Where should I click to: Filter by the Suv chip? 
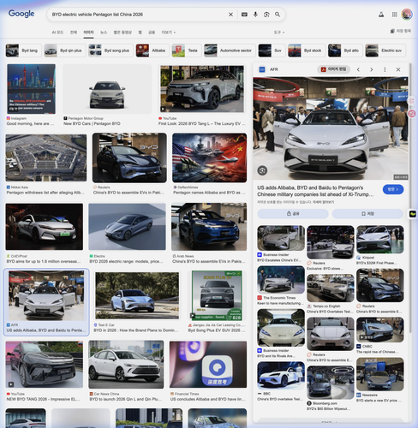click(272, 51)
